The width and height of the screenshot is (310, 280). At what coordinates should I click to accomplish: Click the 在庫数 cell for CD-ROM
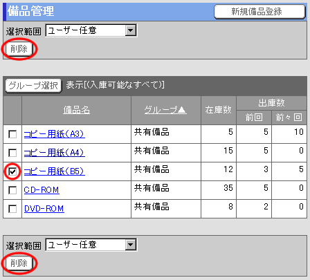(219, 190)
